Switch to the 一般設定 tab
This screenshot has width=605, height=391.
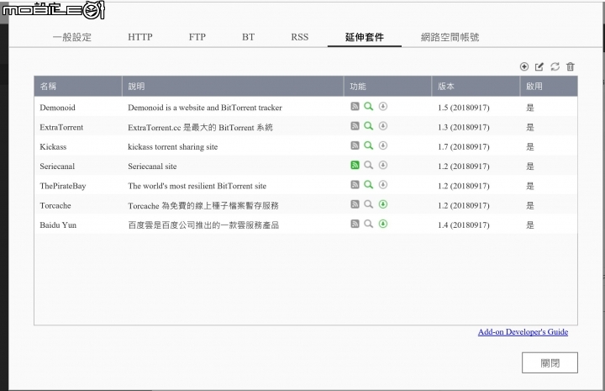pyautogui.click(x=72, y=38)
